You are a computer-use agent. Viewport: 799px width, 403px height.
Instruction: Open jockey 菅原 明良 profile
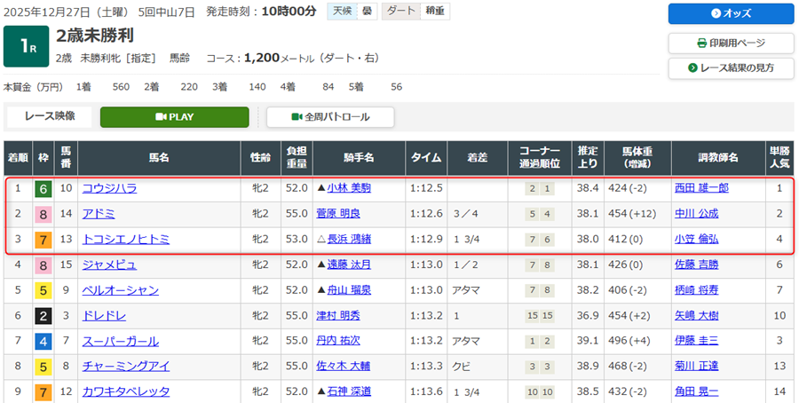(x=338, y=214)
